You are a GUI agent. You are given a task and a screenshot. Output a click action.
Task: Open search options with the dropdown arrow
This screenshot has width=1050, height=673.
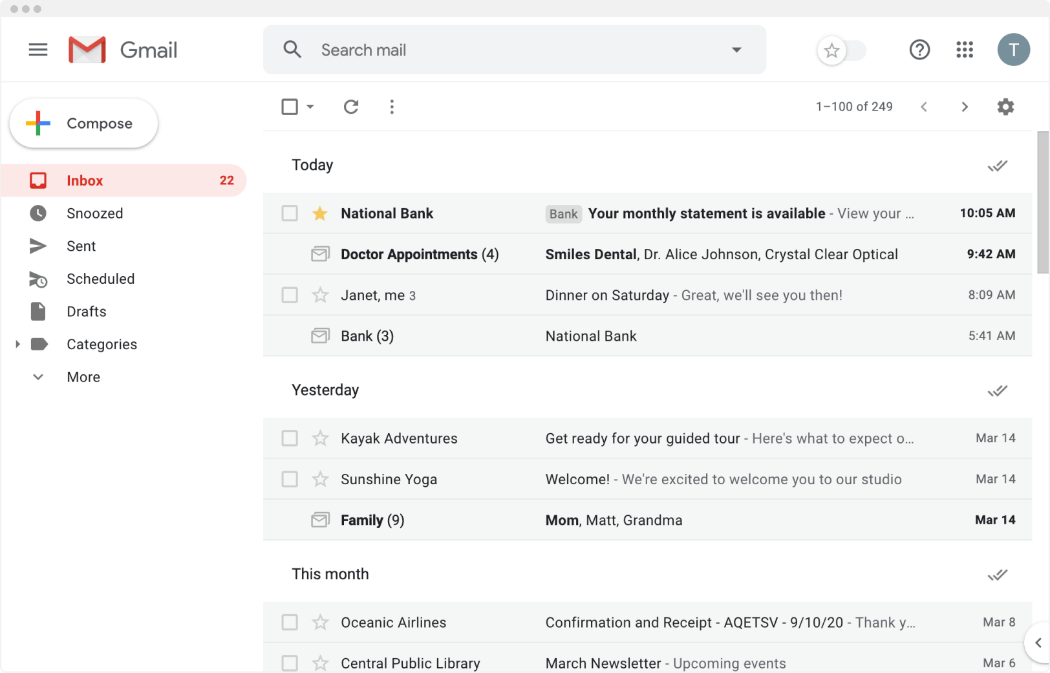coord(736,49)
